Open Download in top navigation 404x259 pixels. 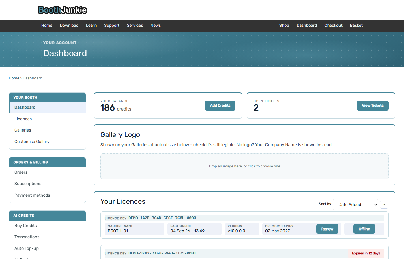[x=69, y=25]
